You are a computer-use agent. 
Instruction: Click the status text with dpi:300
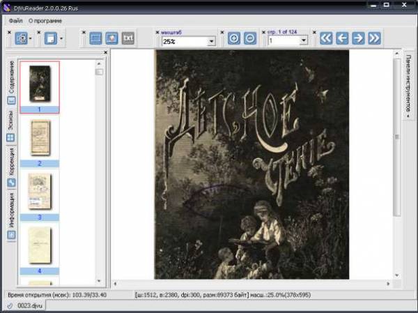223,295
